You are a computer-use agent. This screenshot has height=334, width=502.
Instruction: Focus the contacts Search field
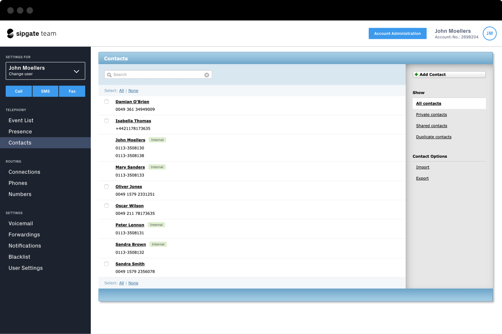tap(158, 75)
